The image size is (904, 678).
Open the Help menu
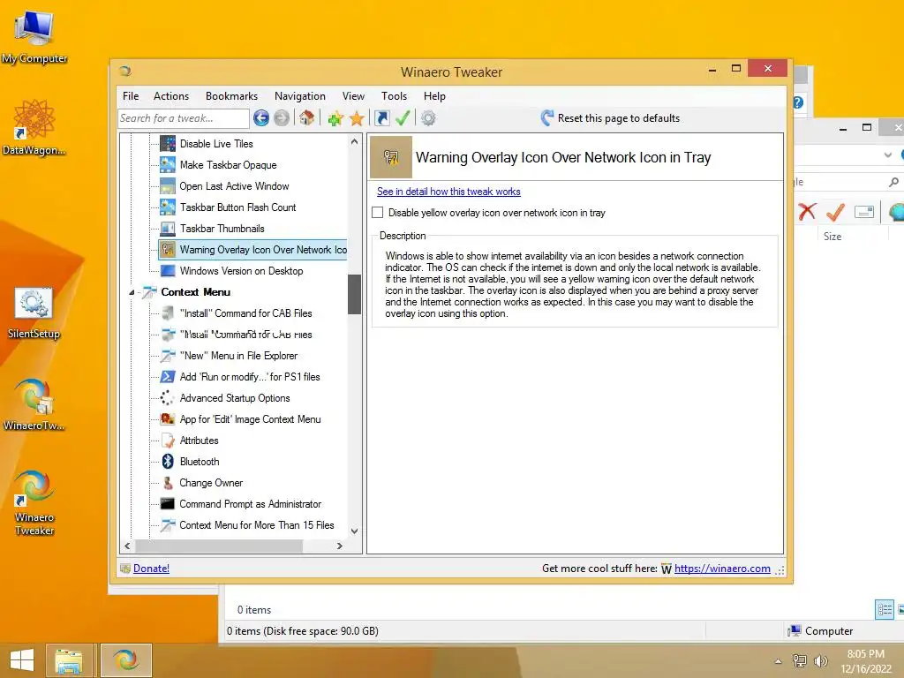[434, 96]
